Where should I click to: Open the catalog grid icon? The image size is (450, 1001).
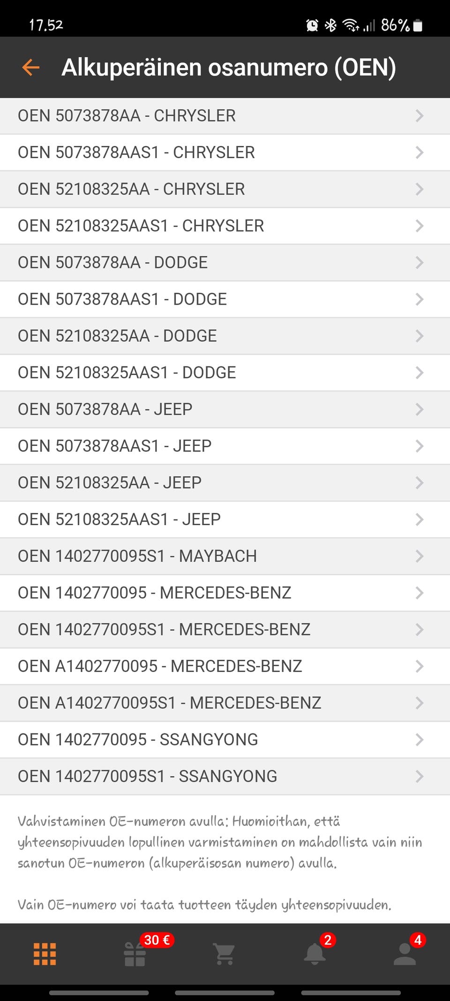45,954
